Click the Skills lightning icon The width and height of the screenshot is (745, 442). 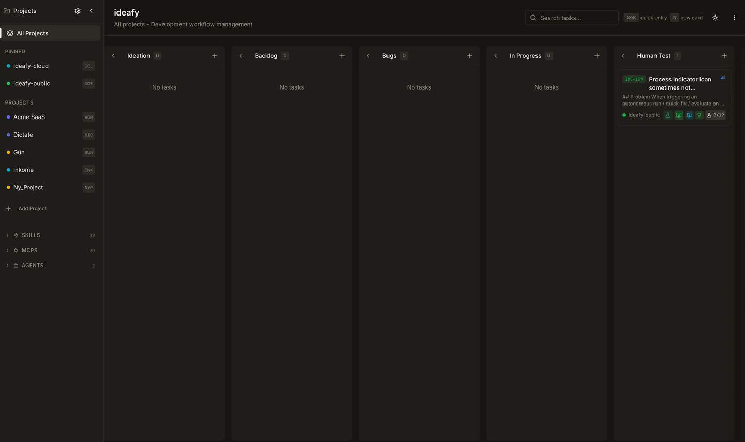coord(16,235)
